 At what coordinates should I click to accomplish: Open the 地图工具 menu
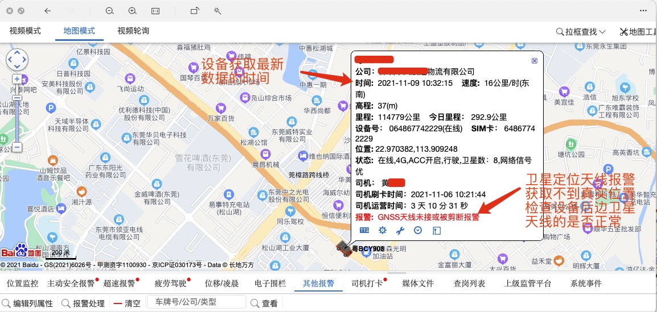point(638,32)
